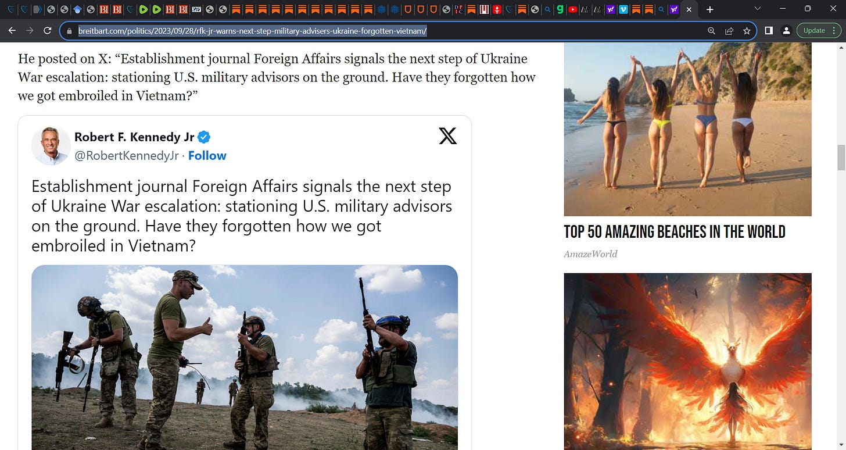Click the 'He posted on X' article paragraph
The width and height of the screenshot is (846, 450).
pos(277,77)
